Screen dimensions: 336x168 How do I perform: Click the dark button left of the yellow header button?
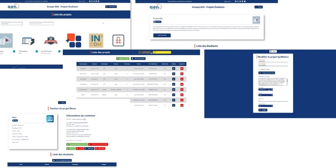click(145, 52)
